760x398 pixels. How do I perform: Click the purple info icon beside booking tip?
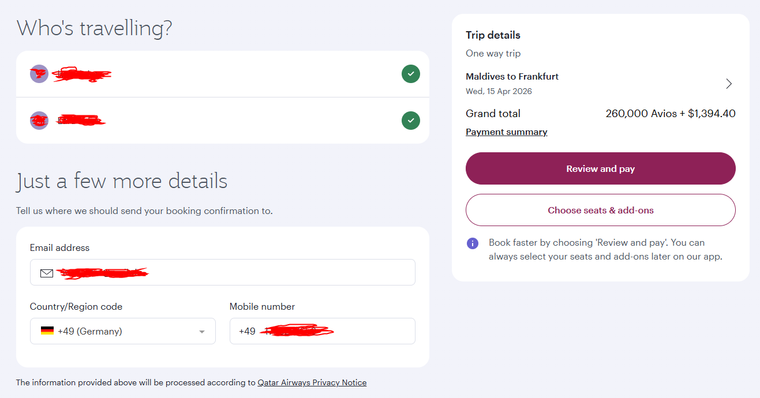[473, 243]
